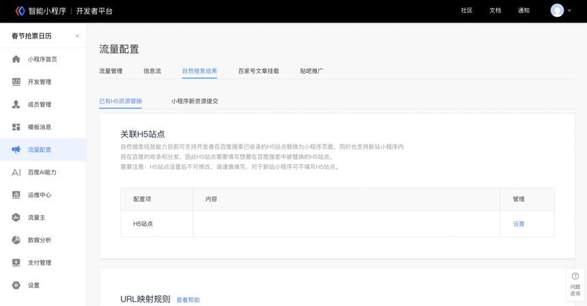Viewport: 587px width, 306px height.
Task: Click 设置 link in the H5站点 row
Action: point(519,224)
